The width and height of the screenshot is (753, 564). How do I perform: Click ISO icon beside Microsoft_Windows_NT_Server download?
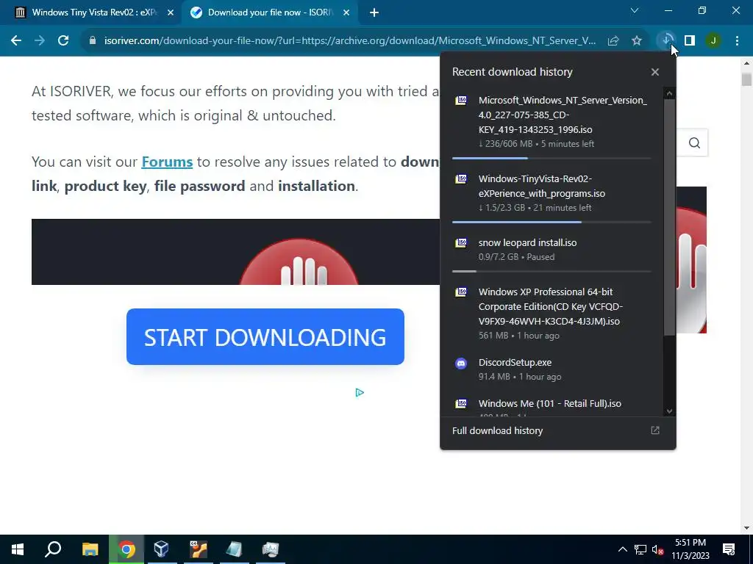(461, 100)
